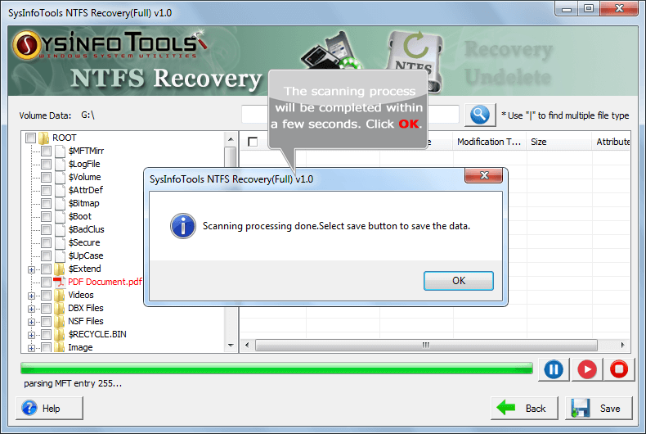Close the scanning done dialog
646x434 pixels.
point(483,175)
